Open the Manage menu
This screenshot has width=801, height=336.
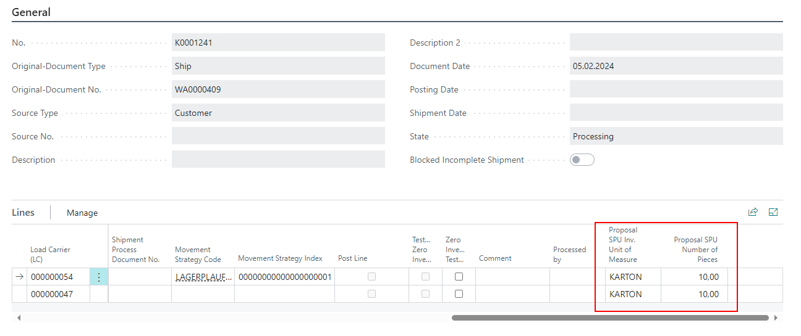82,213
